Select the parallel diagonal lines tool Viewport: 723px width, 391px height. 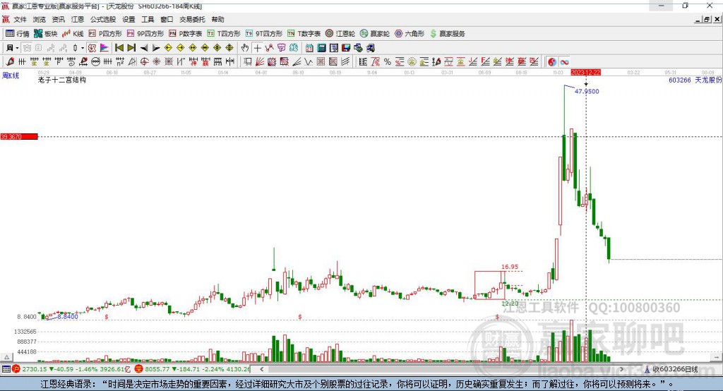pyautogui.click(x=345, y=62)
